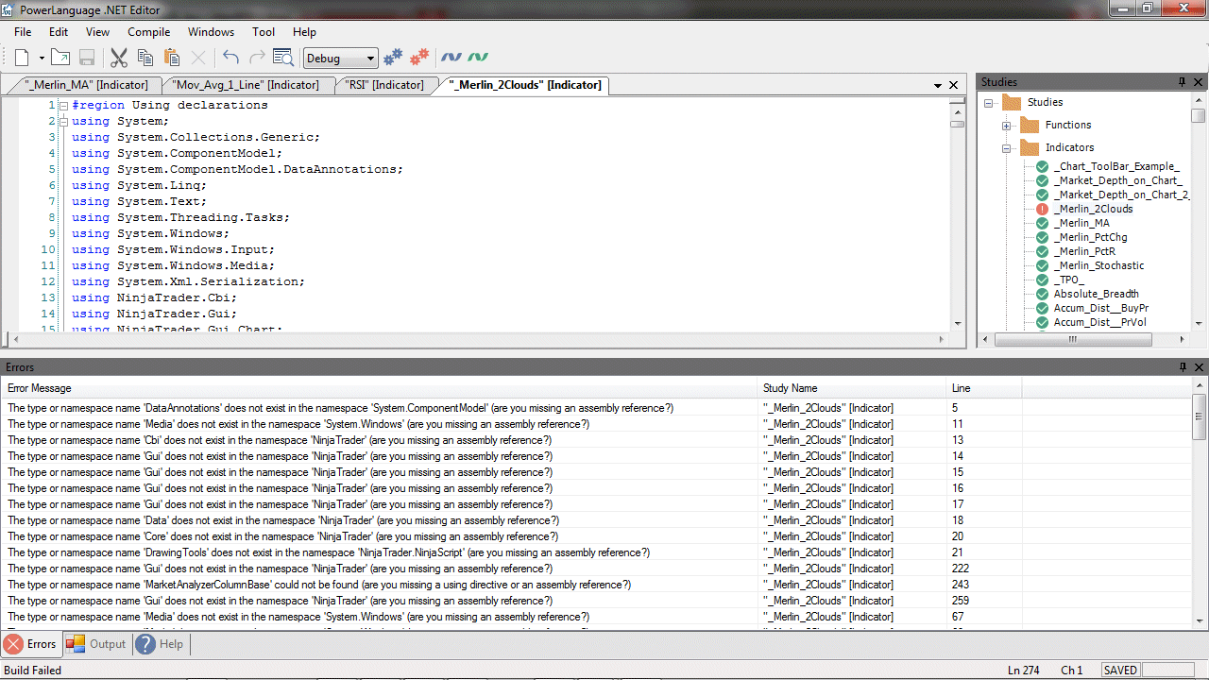This screenshot has width=1209, height=680.
Task: Switch to the Help bottom tab
Action: click(x=162, y=644)
